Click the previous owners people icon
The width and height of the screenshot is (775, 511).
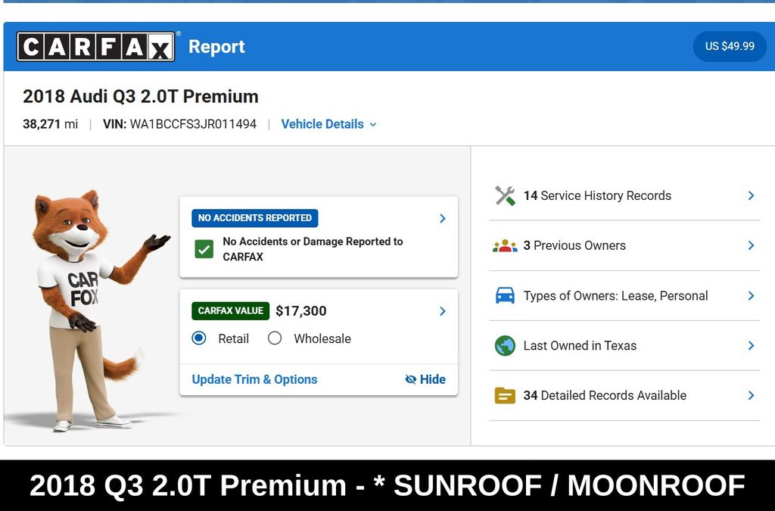coord(505,245)
